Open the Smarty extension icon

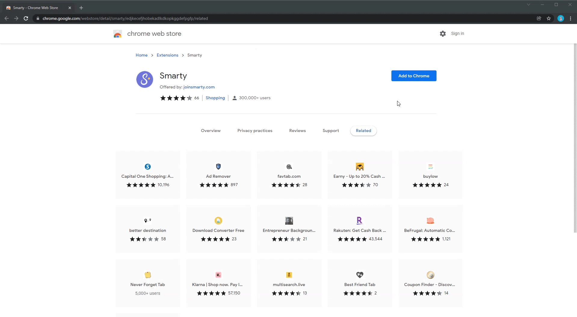145,79
